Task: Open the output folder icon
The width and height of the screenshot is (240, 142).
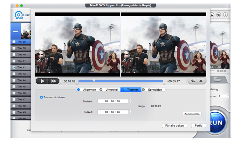Action: (x=217, y=79)
